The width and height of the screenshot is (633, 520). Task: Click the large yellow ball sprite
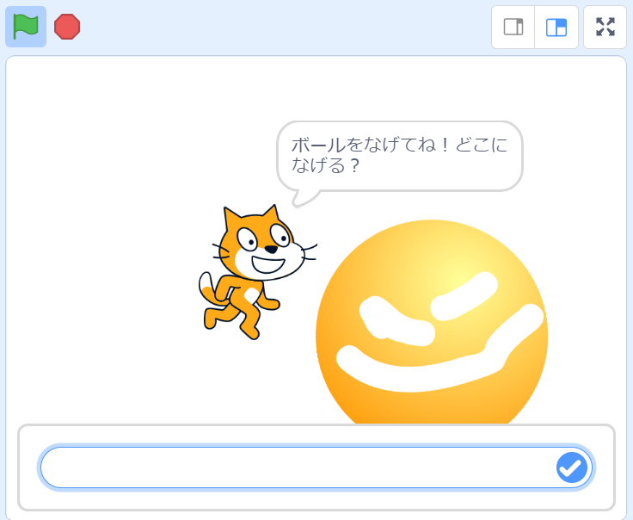432,322
